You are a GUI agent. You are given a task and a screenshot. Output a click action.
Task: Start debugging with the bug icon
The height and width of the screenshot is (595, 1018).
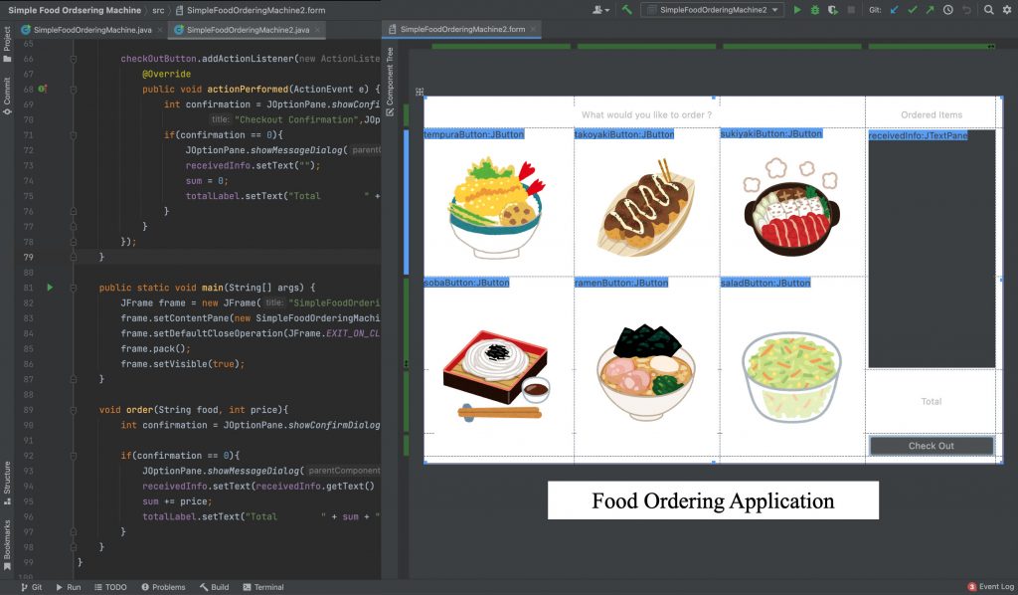pyautogui.click(x=815, y=10)
